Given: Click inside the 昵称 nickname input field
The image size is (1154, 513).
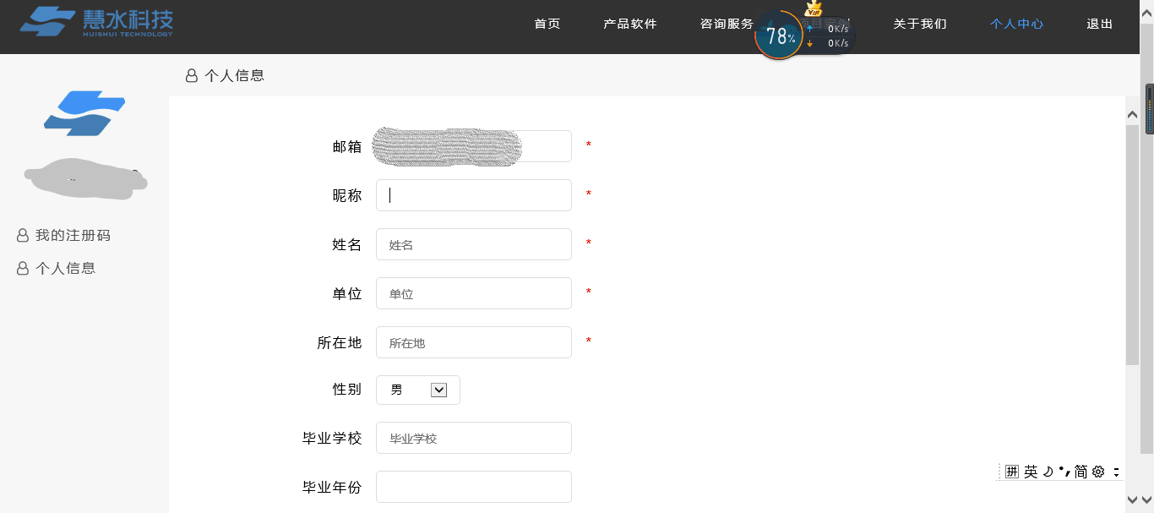Looking at the screenshot, I should tap(473, 195).
